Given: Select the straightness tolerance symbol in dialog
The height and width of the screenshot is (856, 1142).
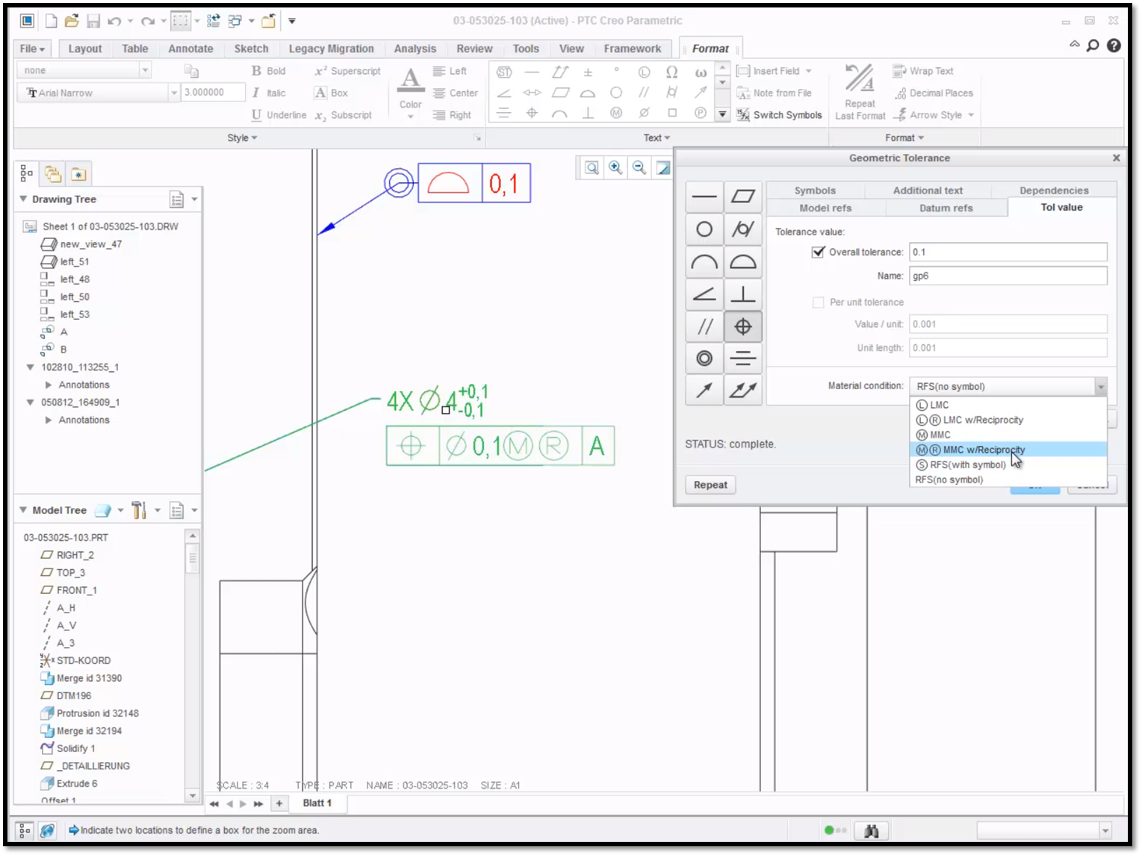Looking at the screenshot, I should [704, 197].
